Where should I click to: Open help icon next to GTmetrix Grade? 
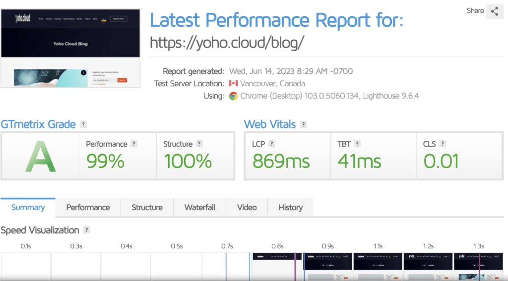pyautogui.click(x=84, y=124)
